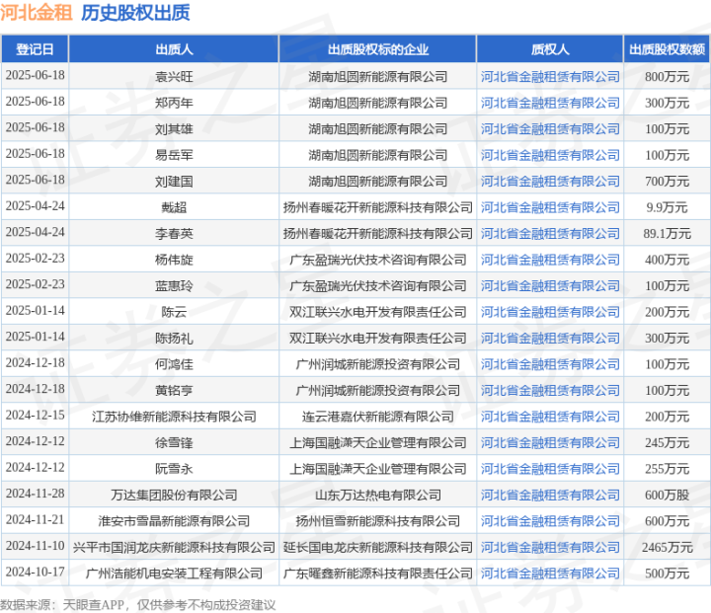Open 河北省金融租赁有限公司 link in 蓝惠玲 row
Screen dimensions: 711x613
pos(550,286)
